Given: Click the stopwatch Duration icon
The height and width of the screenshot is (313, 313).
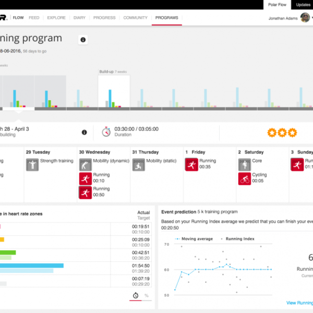Looking at the screenshot, I should pos(106,131).
